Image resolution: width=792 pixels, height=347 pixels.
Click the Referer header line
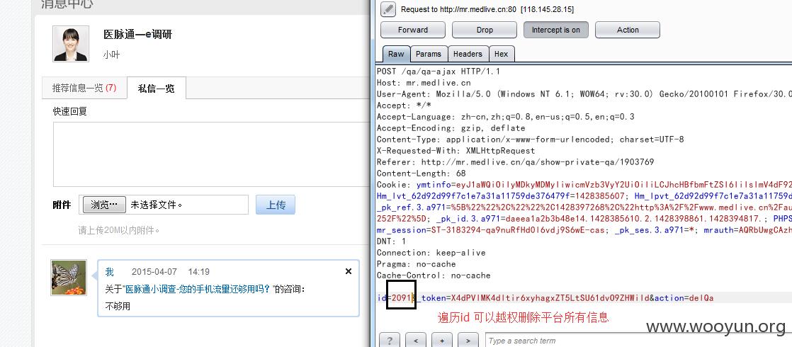click(x=515, y=162)
